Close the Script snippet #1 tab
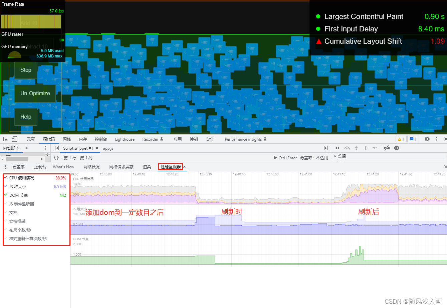The height and width of the screenshot is (308, 447). click(x=97, y=148)
